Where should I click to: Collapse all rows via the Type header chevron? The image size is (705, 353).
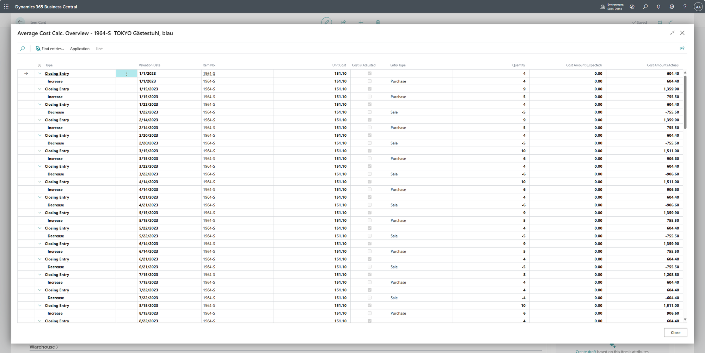click(x=39, y=66)
